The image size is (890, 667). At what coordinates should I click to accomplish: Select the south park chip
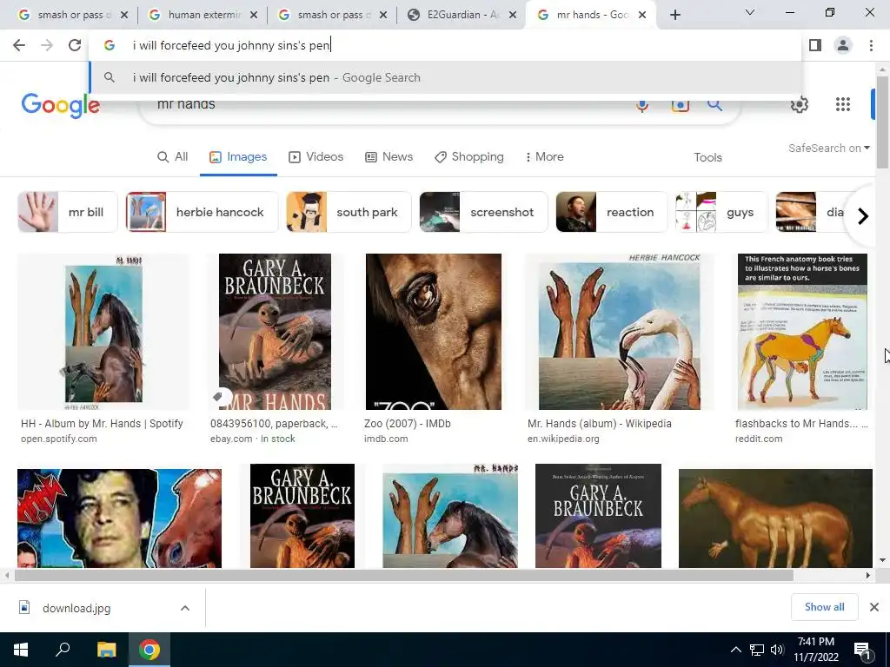click(349, 212)
